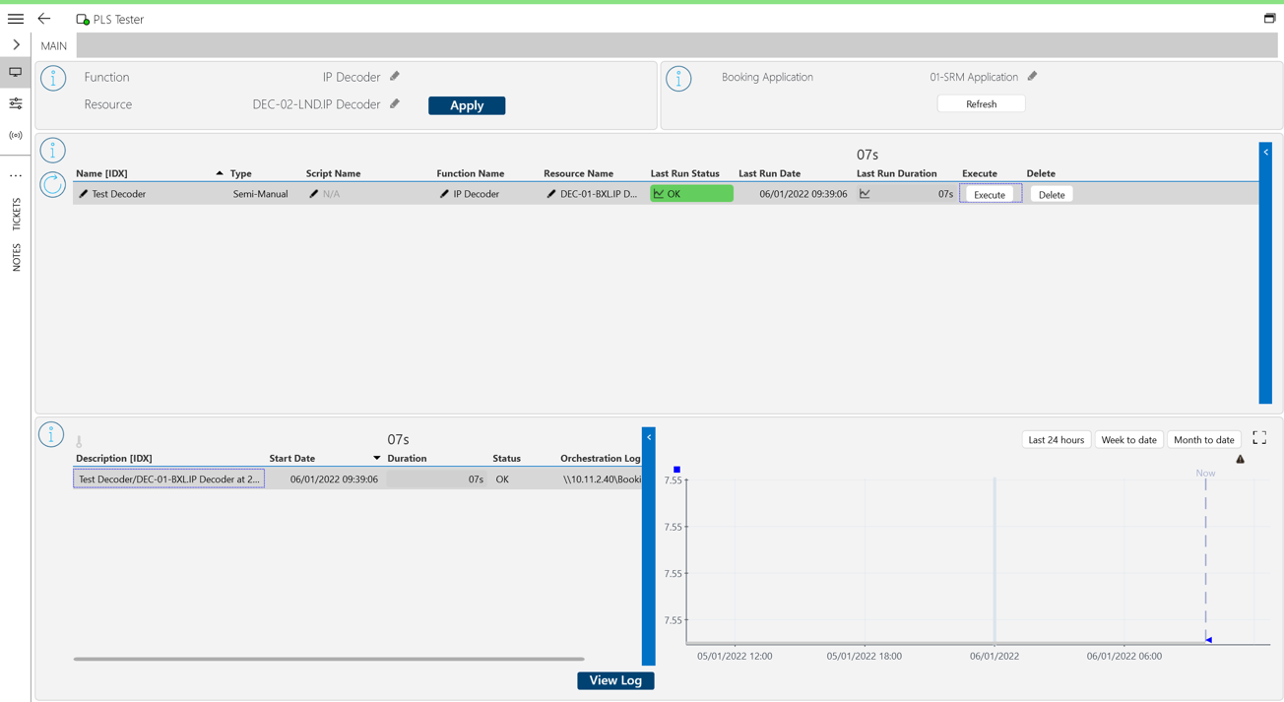Collapse history table blue divider chevron
This screenshot has width=1284, height=702.
point(649,437)
